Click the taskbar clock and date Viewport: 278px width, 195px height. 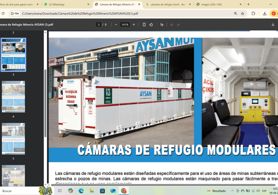tap(274, 191)
